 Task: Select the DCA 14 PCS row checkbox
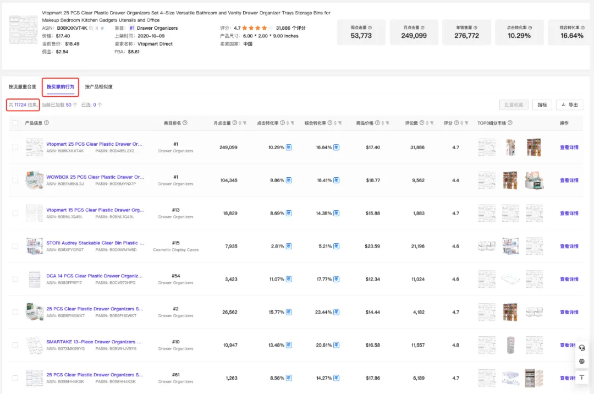coord(15,279)
